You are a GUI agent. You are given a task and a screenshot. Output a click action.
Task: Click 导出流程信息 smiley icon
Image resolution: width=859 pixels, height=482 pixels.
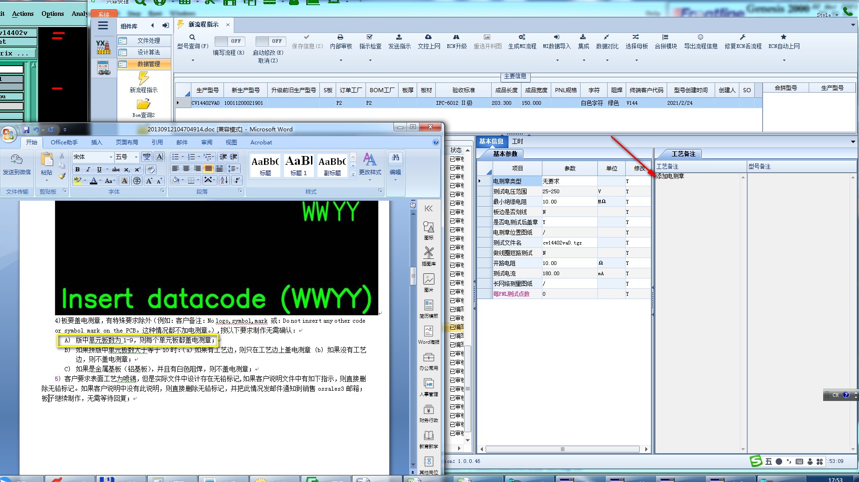[x=700, y=37]
